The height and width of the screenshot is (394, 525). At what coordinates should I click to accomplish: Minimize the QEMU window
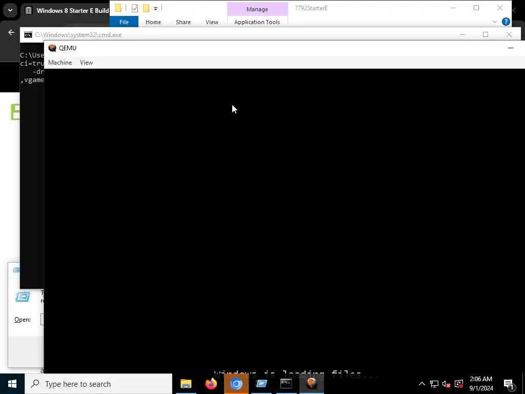point(510,48)
